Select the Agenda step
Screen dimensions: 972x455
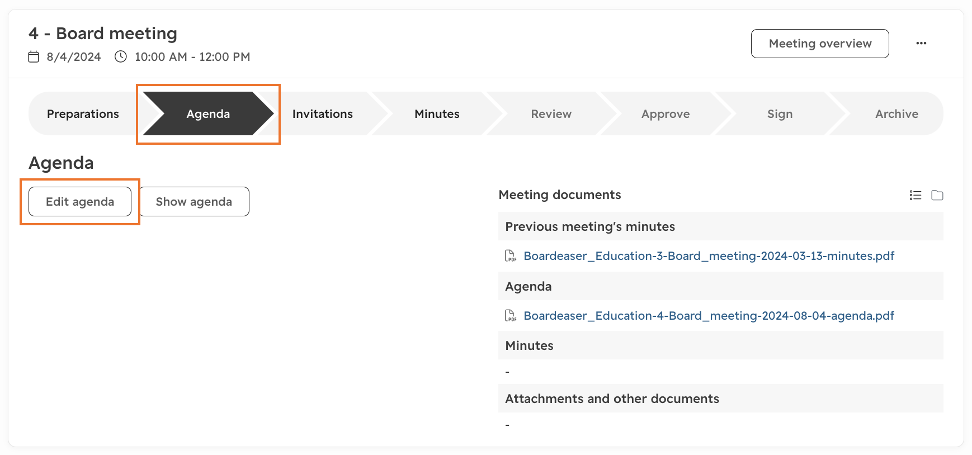pos(208,114)
